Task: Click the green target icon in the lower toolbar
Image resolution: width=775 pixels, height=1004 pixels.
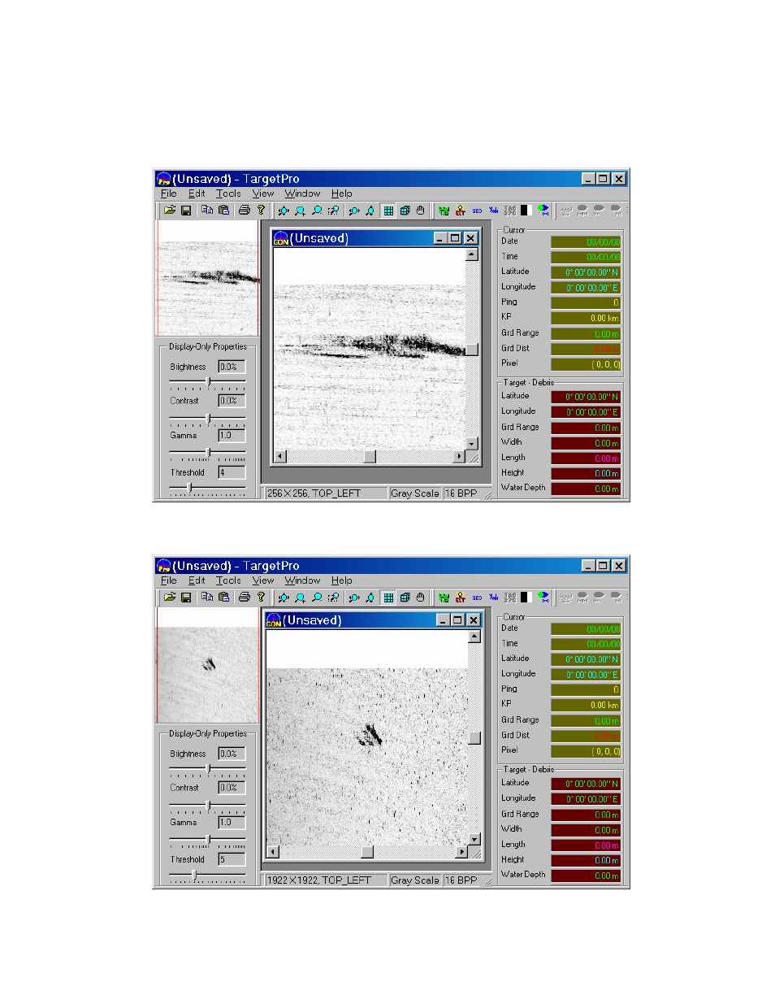Action: (444, 598)
